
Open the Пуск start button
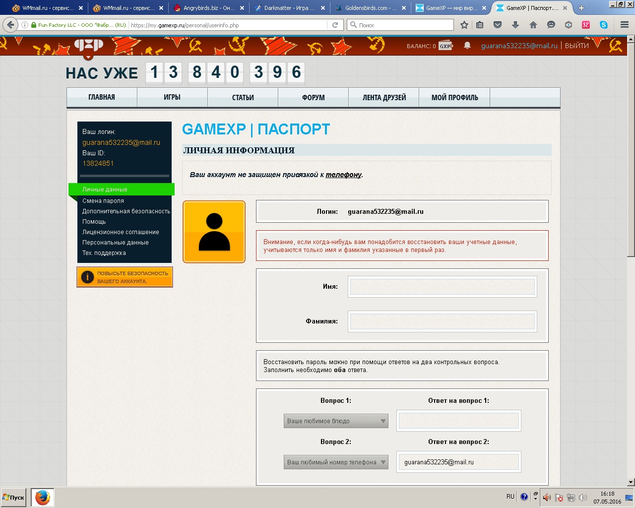14,497
